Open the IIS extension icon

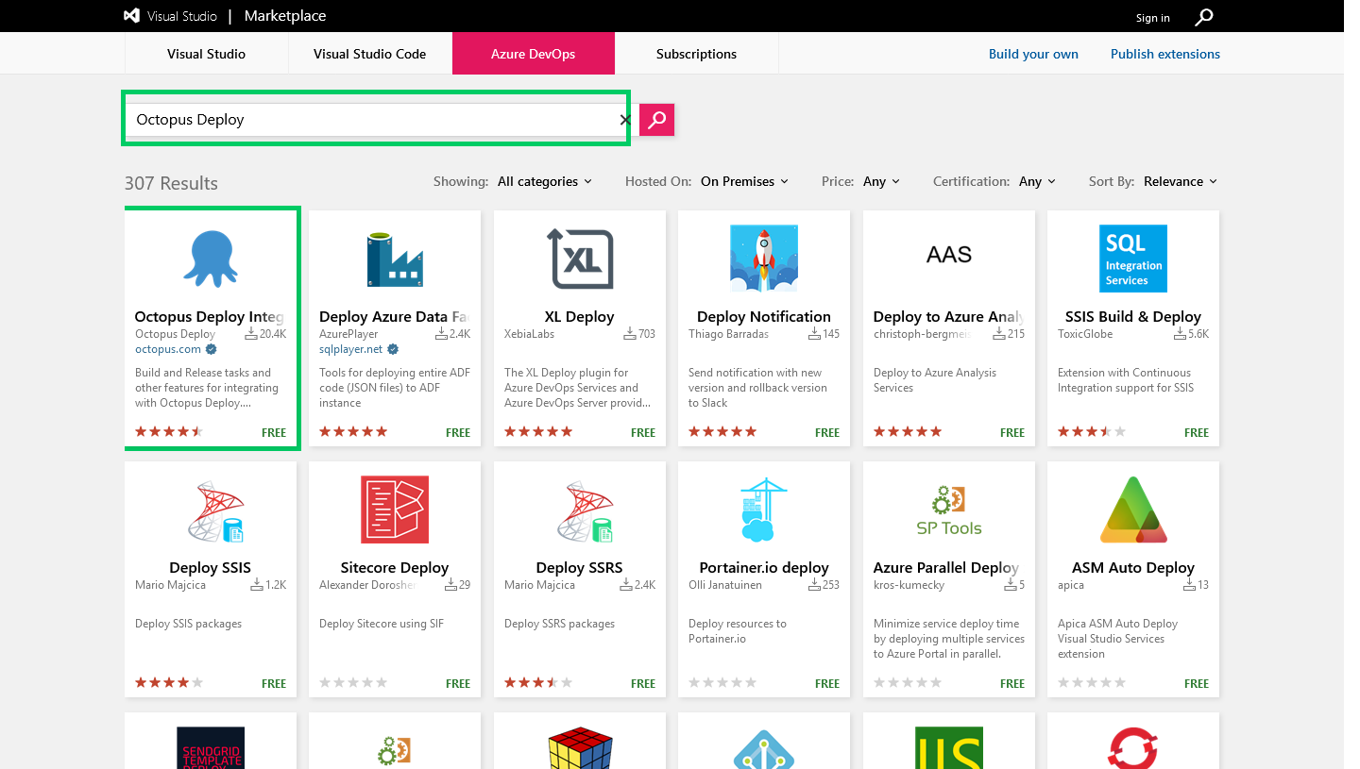coord(949,747)
